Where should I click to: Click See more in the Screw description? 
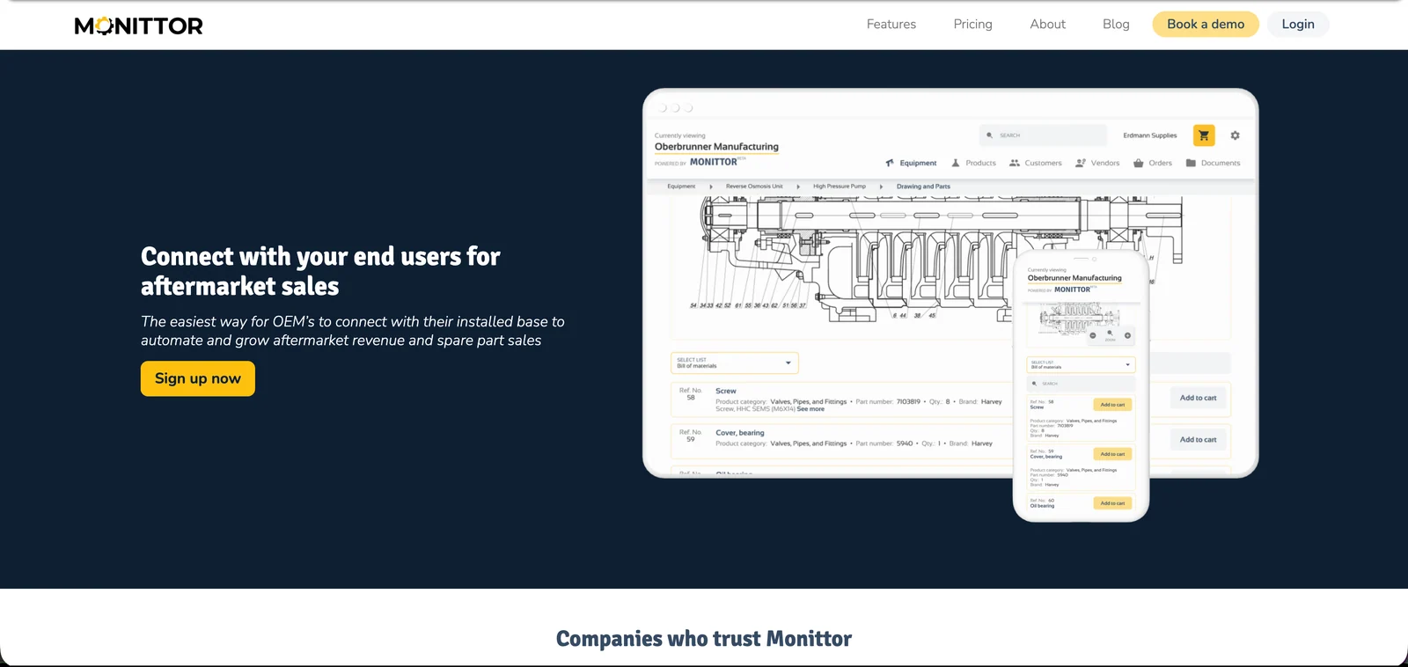810,409
